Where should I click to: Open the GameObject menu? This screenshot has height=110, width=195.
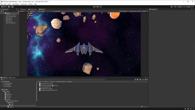pyautogui.click(x=16, y=4)
